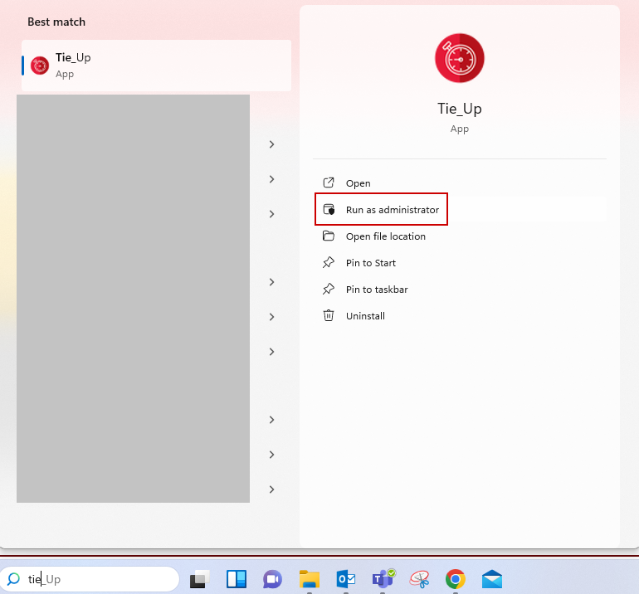Choose Run as administrator
Image resolution: width=639 pixels, height=594 pixels.
392,210
